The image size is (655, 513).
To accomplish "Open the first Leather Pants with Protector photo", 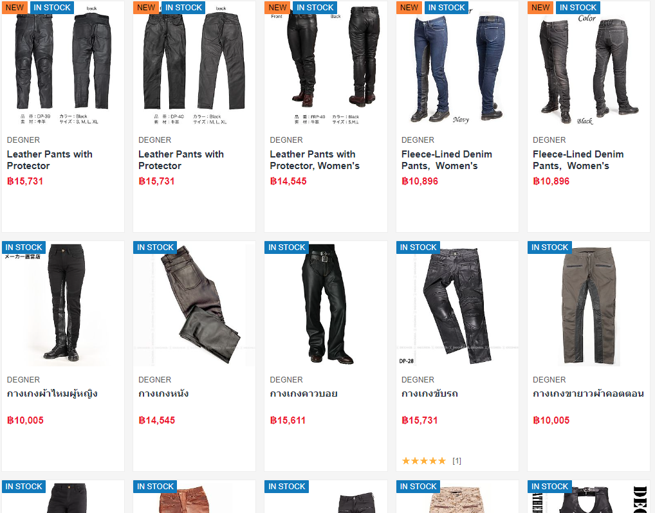I will click(x=62, y=64).
